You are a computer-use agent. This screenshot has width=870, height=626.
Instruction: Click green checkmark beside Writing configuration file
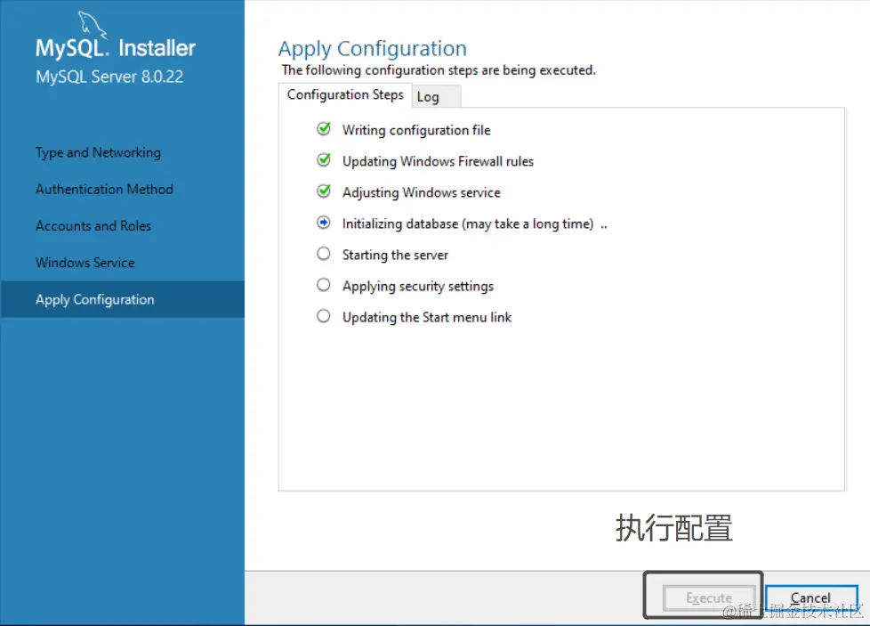click(324, 129)
